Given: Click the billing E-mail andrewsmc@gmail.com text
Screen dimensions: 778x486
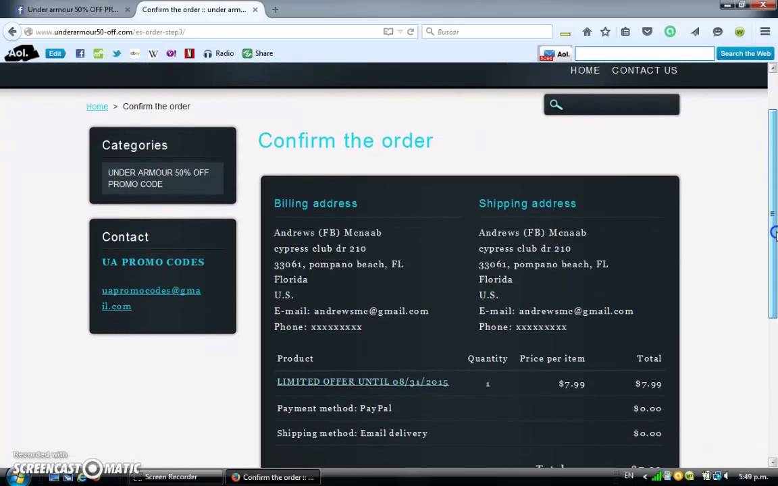Looking at the screenshot, I should point(351,311).
